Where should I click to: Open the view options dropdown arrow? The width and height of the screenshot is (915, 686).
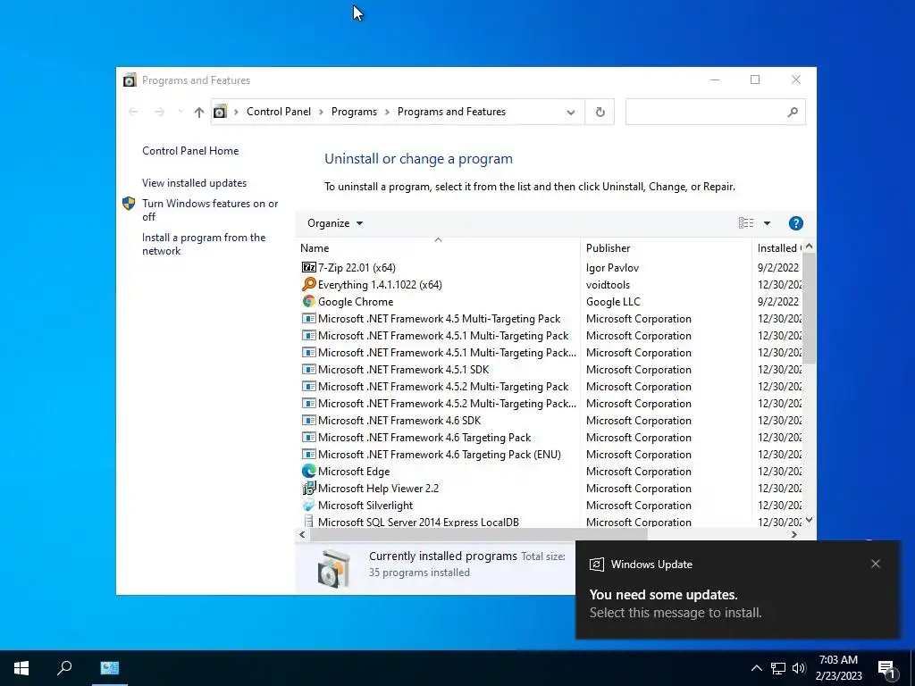tap(767, 222)
